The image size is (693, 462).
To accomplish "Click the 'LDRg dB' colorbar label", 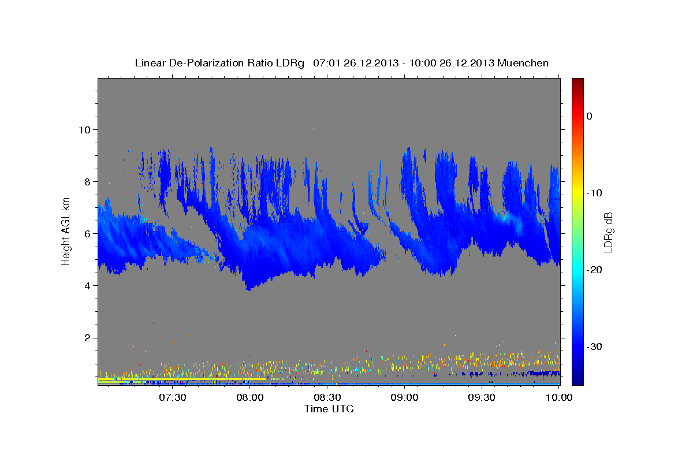I will tap(608, 233).
